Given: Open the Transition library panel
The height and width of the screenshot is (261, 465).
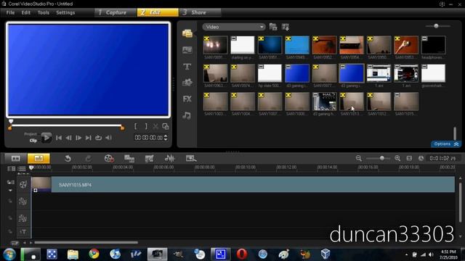Looking at the screenshot, I should click(187, 50).
